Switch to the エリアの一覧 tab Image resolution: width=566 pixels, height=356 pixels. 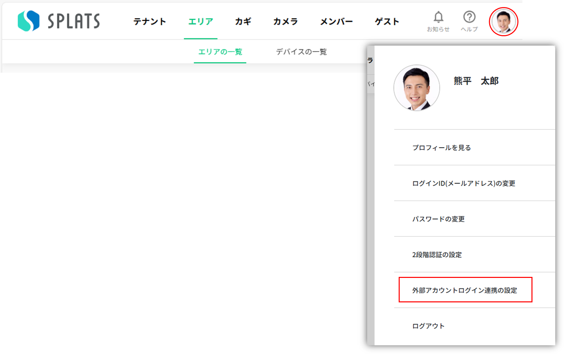click(x=220, y=52)
